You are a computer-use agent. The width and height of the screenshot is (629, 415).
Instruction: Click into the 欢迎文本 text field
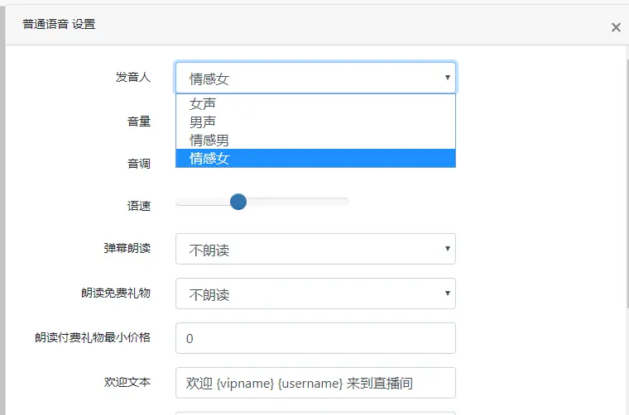315,383
